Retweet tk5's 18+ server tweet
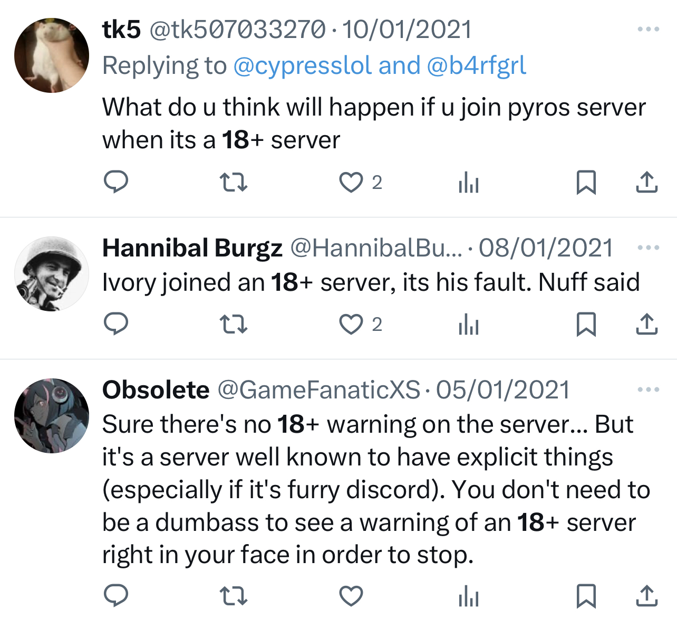Screen dimensions: 677x628 pos(233,183)
